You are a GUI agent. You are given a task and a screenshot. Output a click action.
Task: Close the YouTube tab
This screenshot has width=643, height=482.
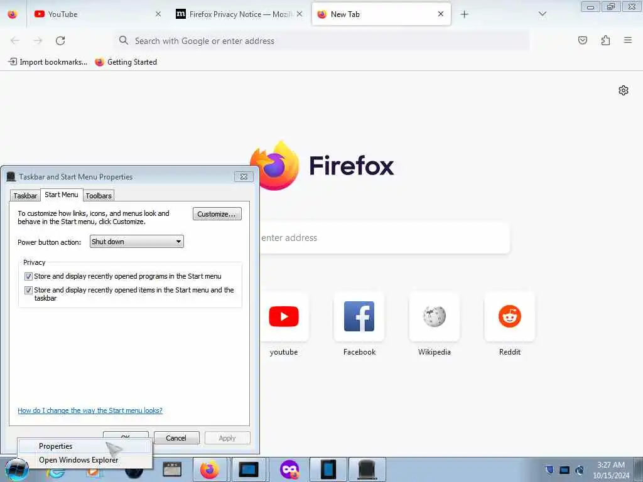(158, 14)
